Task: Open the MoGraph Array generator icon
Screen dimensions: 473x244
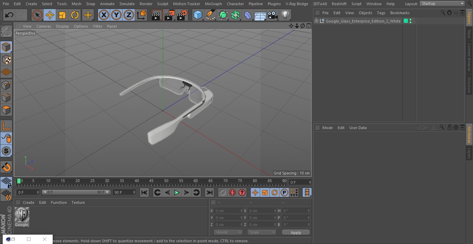Action: point(235,15)
